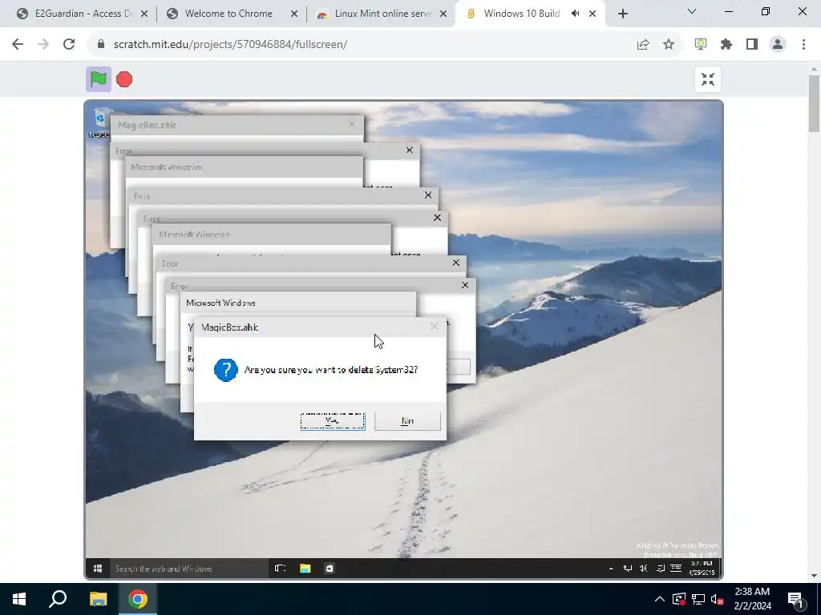The width and height of the screenshot is (821, 615).
Task: Expand hidden icons in the simulated system tray
Action: tap(611, 569)
